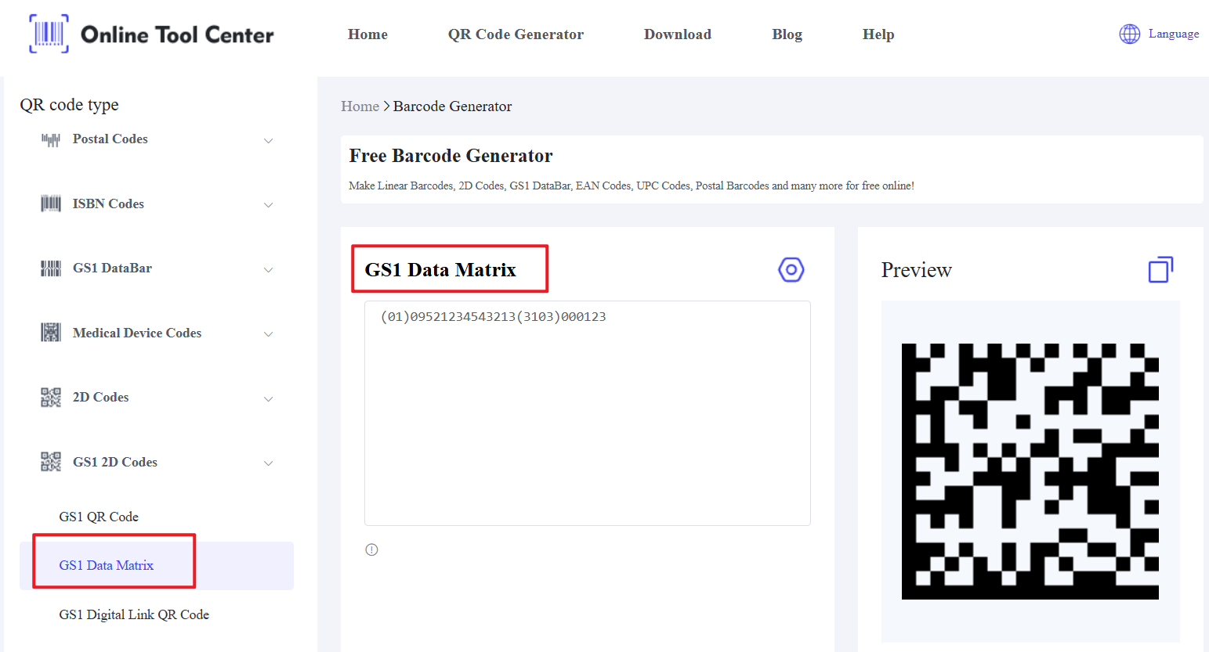Click the Medical Device Codes icon
The height and width of the screenshot is (652, 1209).
tap(51, 333)
